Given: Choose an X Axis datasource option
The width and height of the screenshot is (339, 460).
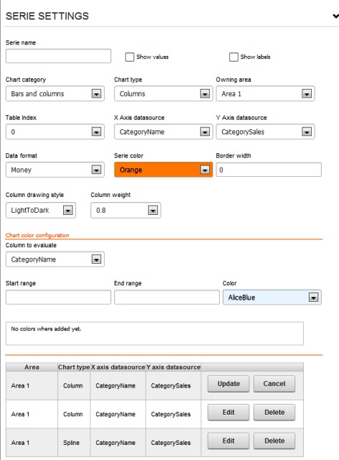Looking at the screenshot, I should pyautogui.click(x=163, y=132).
